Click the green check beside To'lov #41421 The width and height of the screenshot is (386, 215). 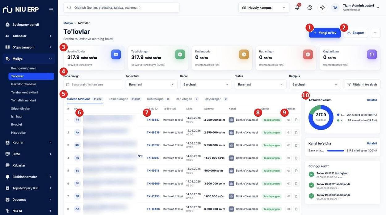(x=311, y=174)
